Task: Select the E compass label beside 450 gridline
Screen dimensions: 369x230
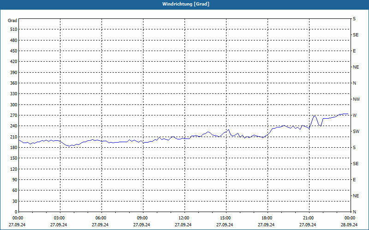Action: (x=354, y=51)
